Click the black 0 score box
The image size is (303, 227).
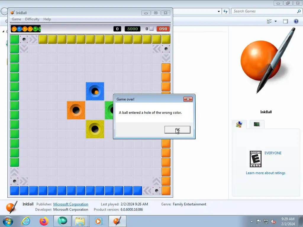tap(117, 29)
